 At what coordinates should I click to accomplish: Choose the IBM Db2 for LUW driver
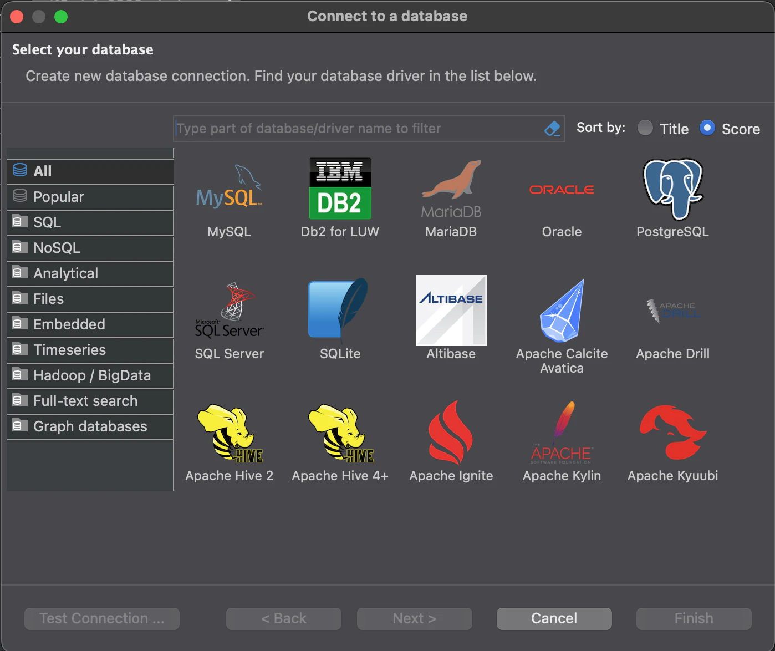340,189
